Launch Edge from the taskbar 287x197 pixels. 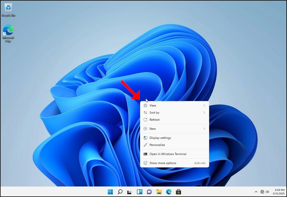[169, 192]
